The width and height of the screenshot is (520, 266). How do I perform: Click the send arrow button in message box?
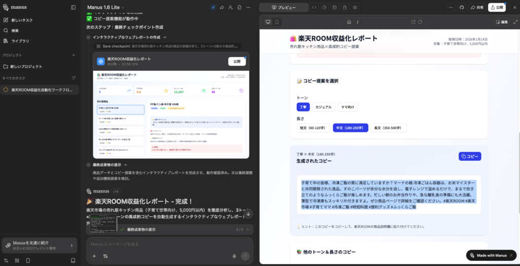(x=245, y=256)
